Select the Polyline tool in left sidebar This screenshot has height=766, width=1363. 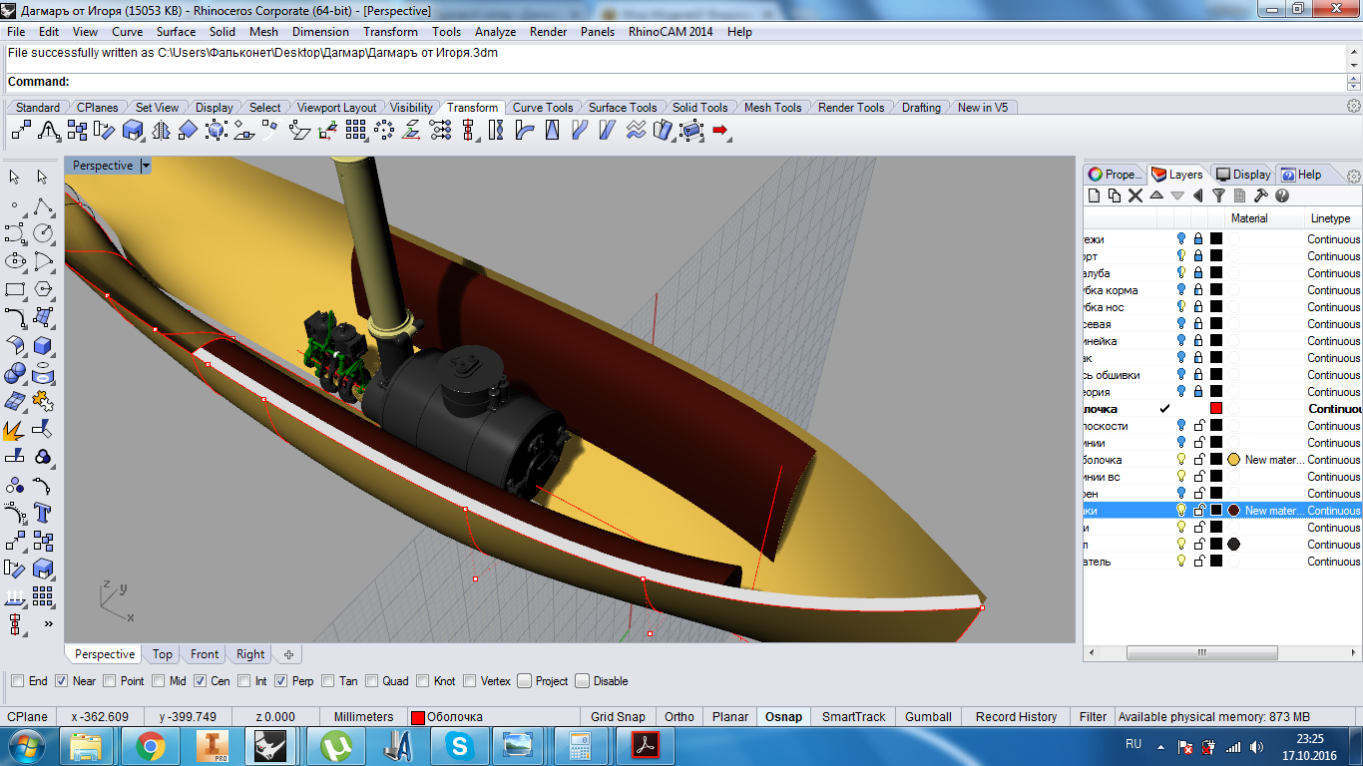click(43, 205)
